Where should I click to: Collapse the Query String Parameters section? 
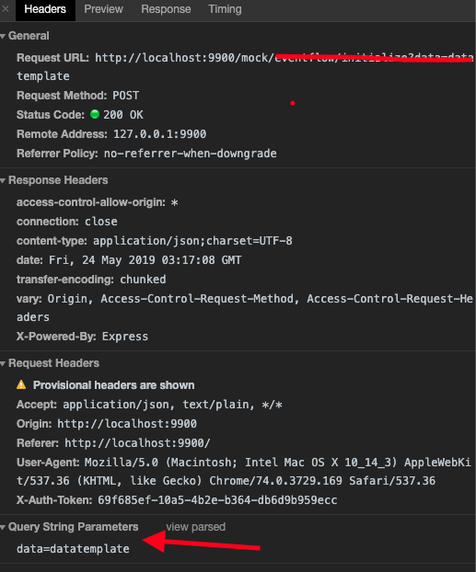pyautogui.click(x=3, y=527)
